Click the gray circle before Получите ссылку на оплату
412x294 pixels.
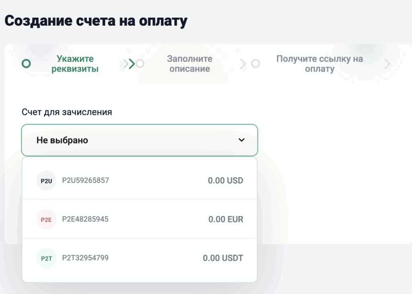coord(255,64)
